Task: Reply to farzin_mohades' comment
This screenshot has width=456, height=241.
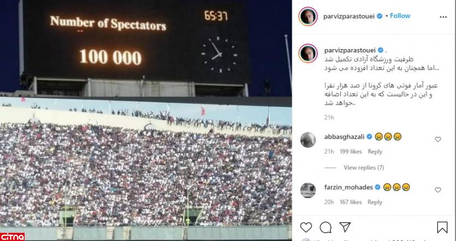Action: [375, 202]
